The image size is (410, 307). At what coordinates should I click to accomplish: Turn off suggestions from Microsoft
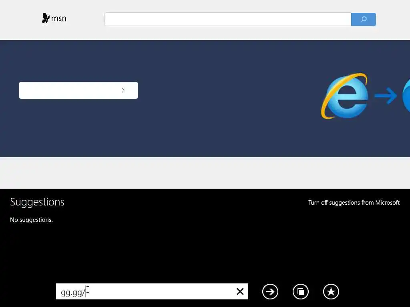click(x=354, y=203)
